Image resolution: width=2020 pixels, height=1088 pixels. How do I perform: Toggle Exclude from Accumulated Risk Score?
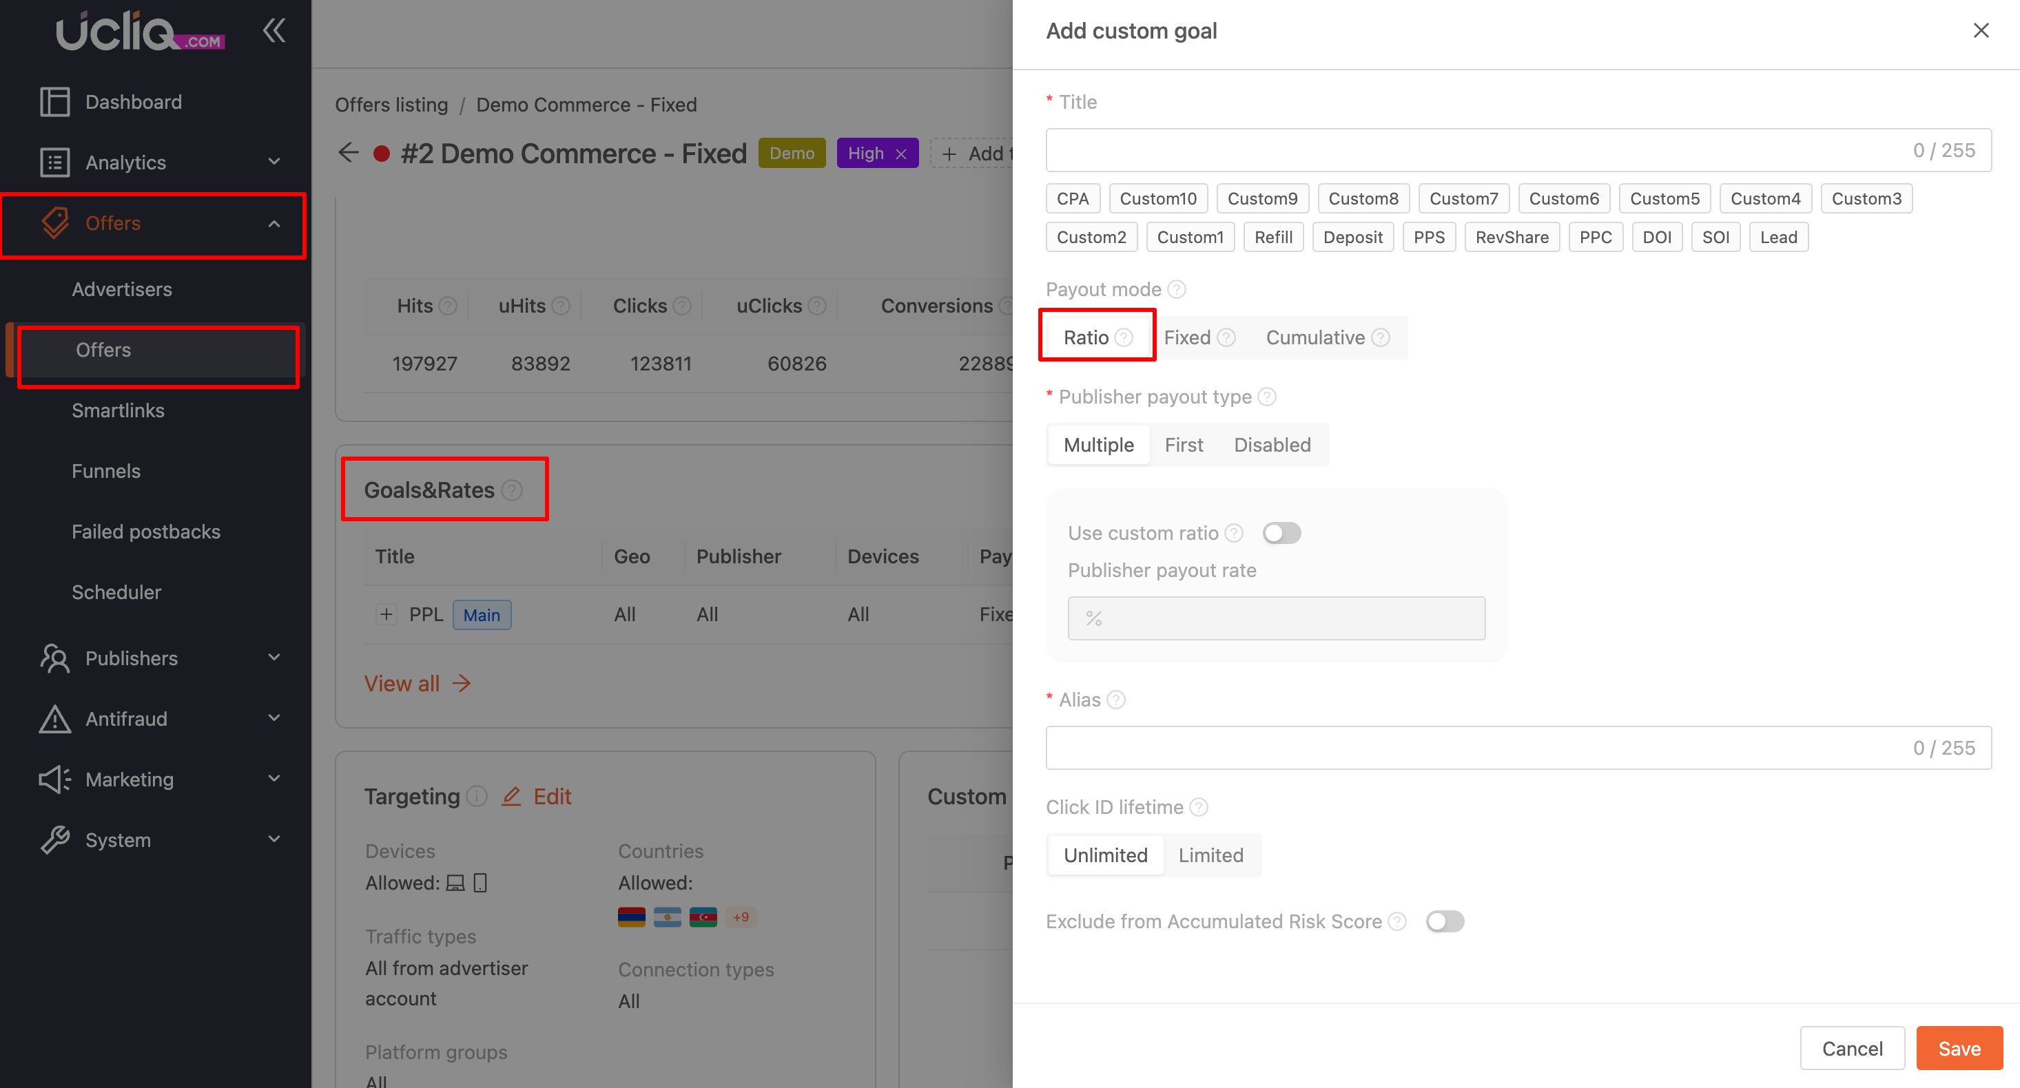point(1445,922)
